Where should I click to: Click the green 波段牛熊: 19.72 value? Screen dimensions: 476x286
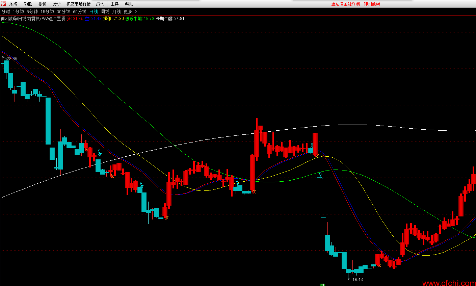pyautogui.click(x=140, y=19)
